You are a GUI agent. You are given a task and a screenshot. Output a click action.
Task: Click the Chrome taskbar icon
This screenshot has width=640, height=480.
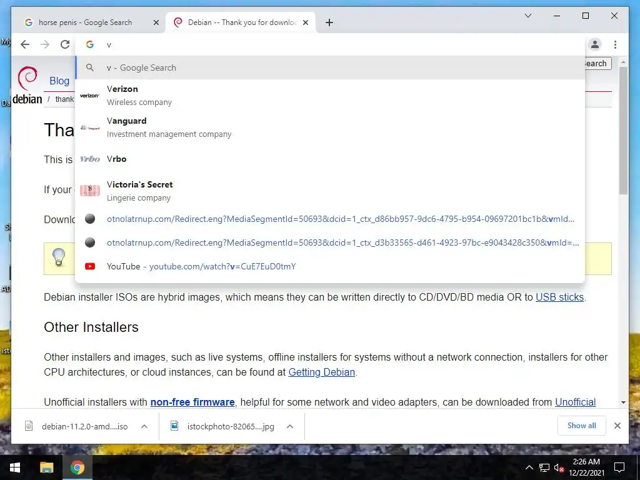[x=77, y=467]
